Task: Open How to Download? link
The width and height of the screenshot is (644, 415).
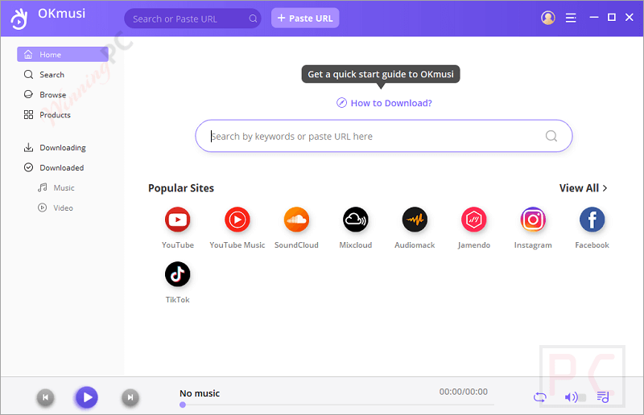Action: click(x=384, y=103)
